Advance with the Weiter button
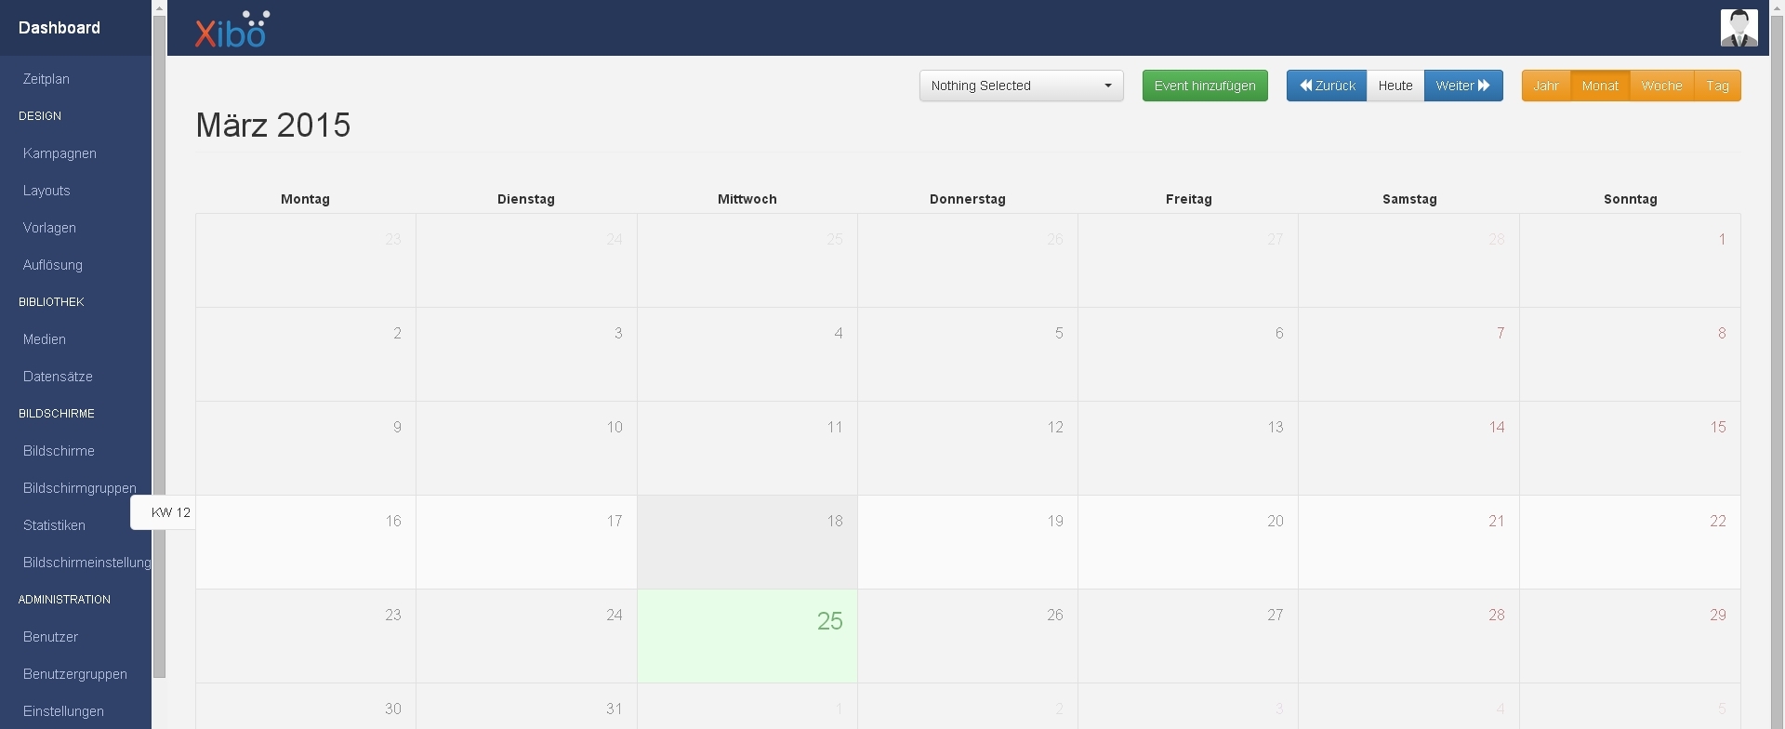Viewport: 1785px width, 729px height. pyautogui.click(x=1462, y=86)
